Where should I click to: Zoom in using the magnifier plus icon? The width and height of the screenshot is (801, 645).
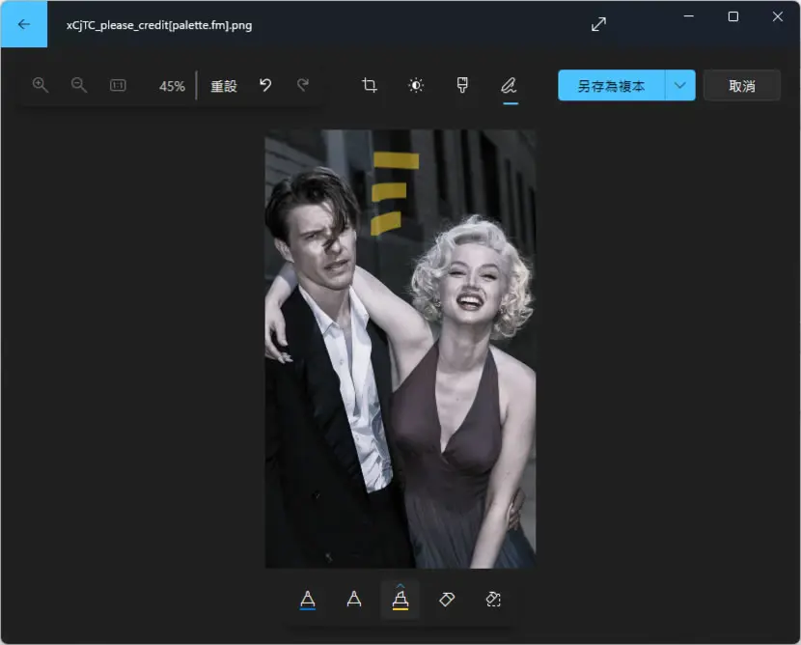tap(41, 85)
